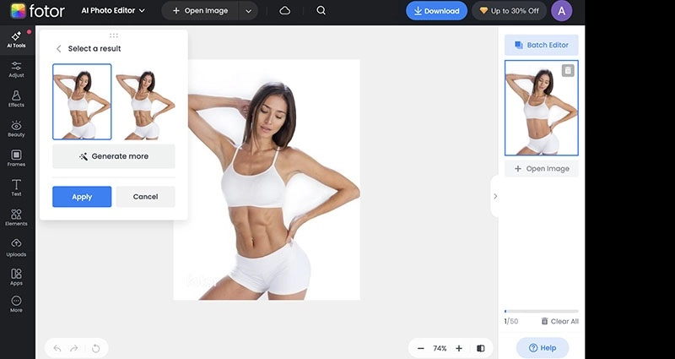This screenshot has height=359, width=675.
Task: Click the blue Apply button
Action: click(82, 197)
